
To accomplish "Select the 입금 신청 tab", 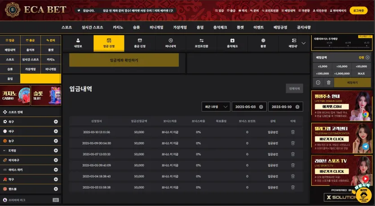I will click(109, 43).
